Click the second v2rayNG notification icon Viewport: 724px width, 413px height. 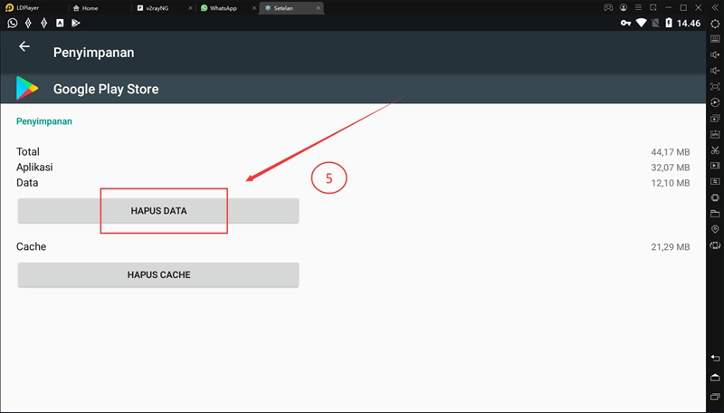click(43, 23)
